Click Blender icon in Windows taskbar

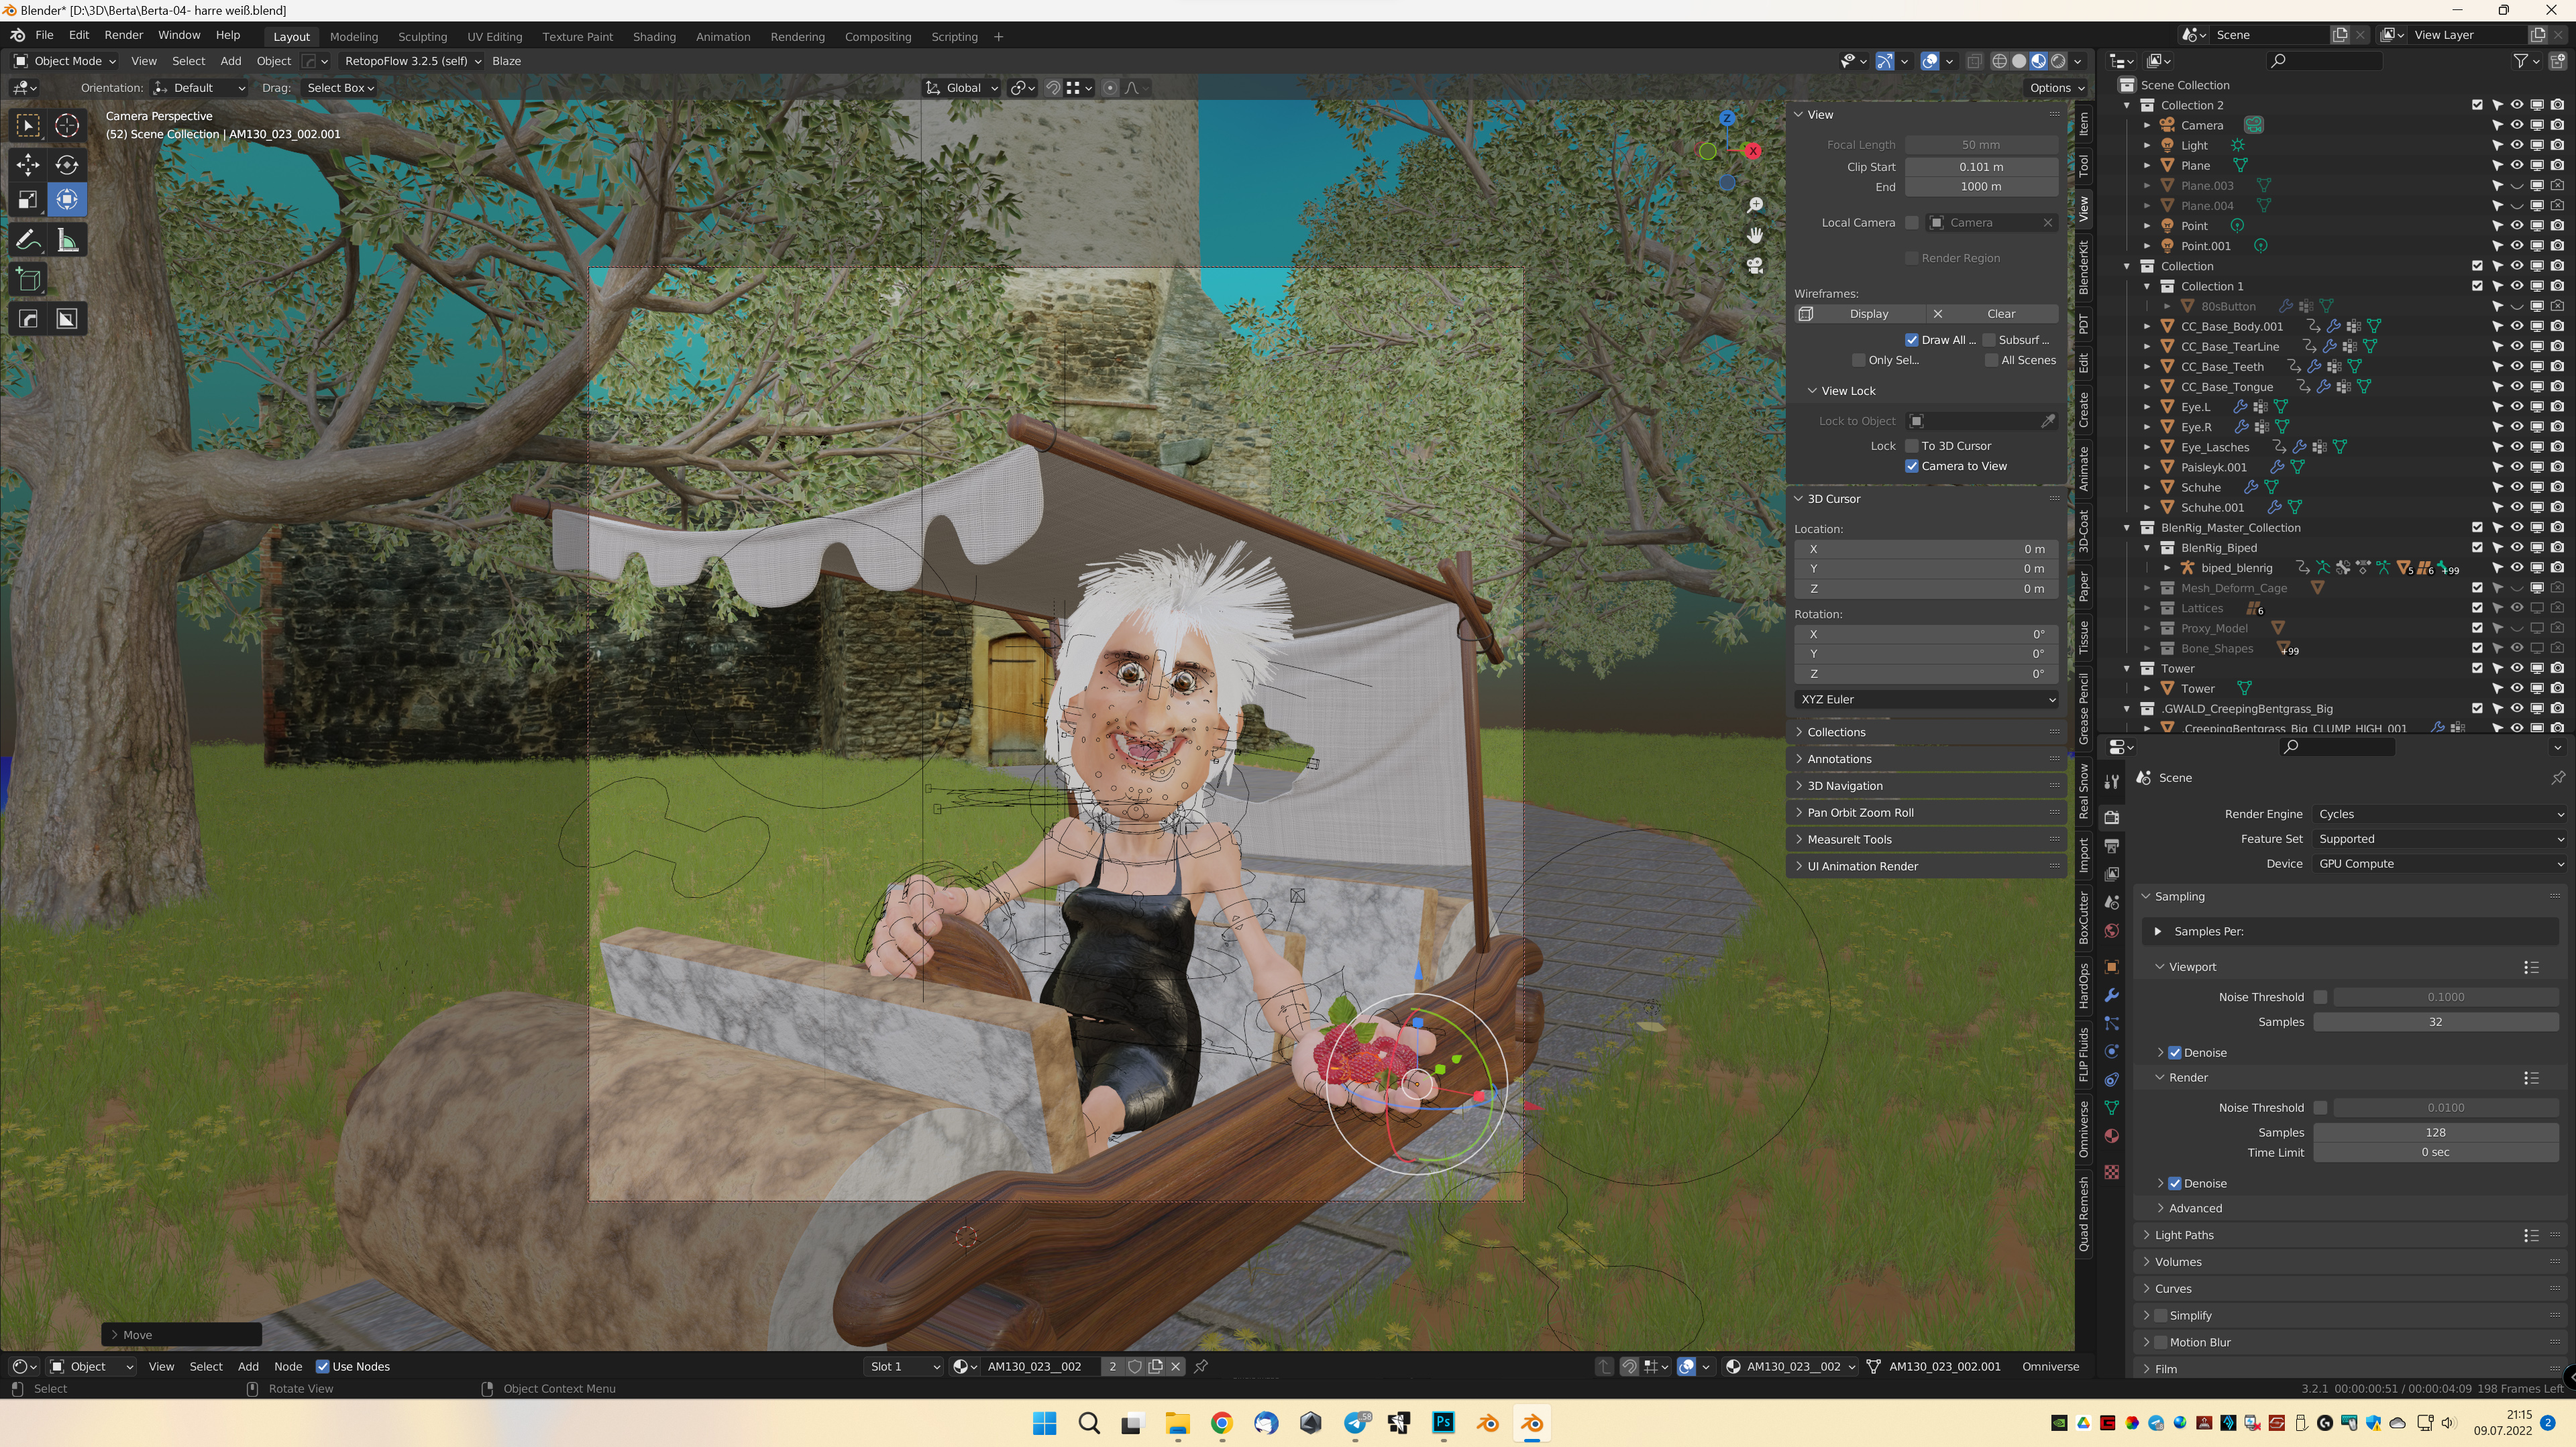[1532, 1423]
